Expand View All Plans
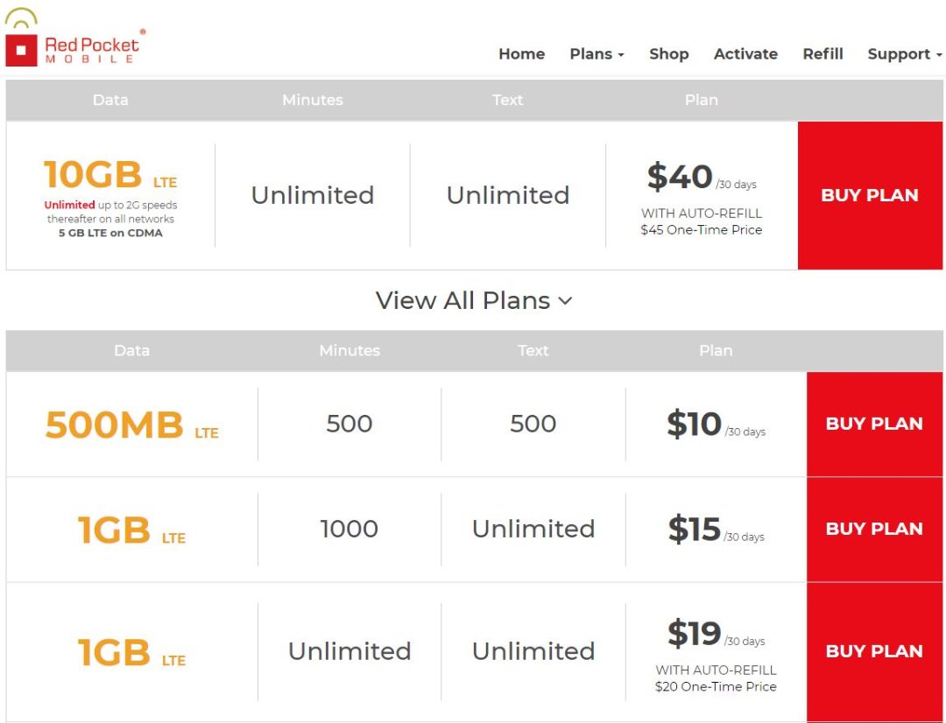The image size is (946, 723). pyautogui.click(x=473, y=300)
